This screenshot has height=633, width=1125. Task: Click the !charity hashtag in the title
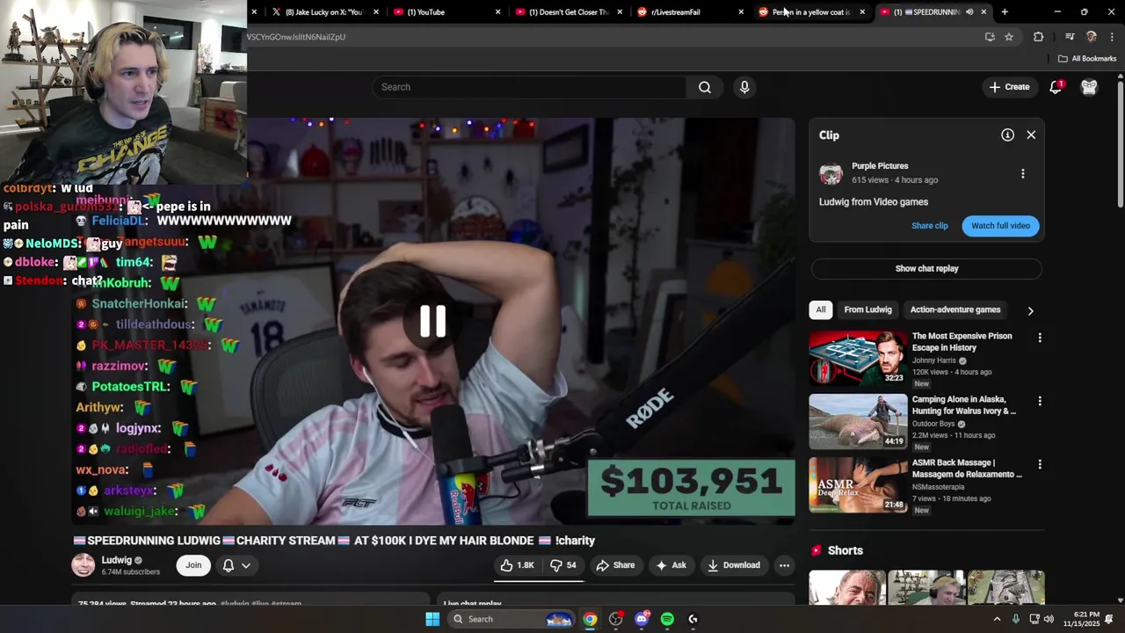pos(575,541)
